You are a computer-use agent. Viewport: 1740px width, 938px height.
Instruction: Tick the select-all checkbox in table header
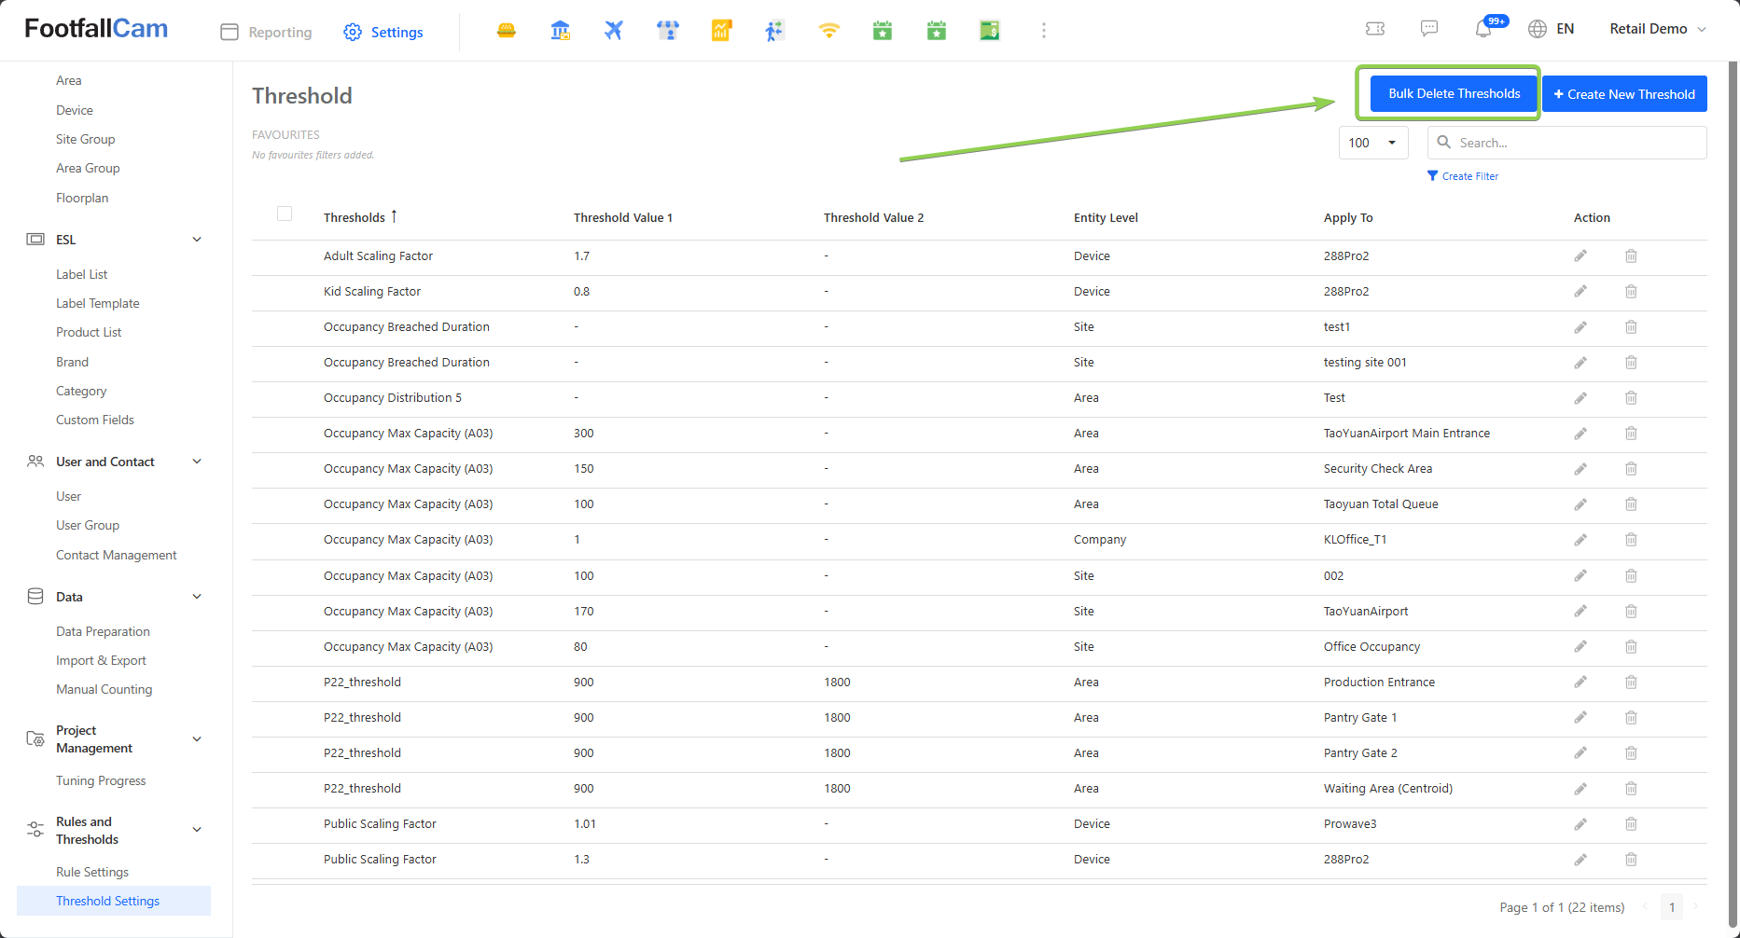[285, 214]
